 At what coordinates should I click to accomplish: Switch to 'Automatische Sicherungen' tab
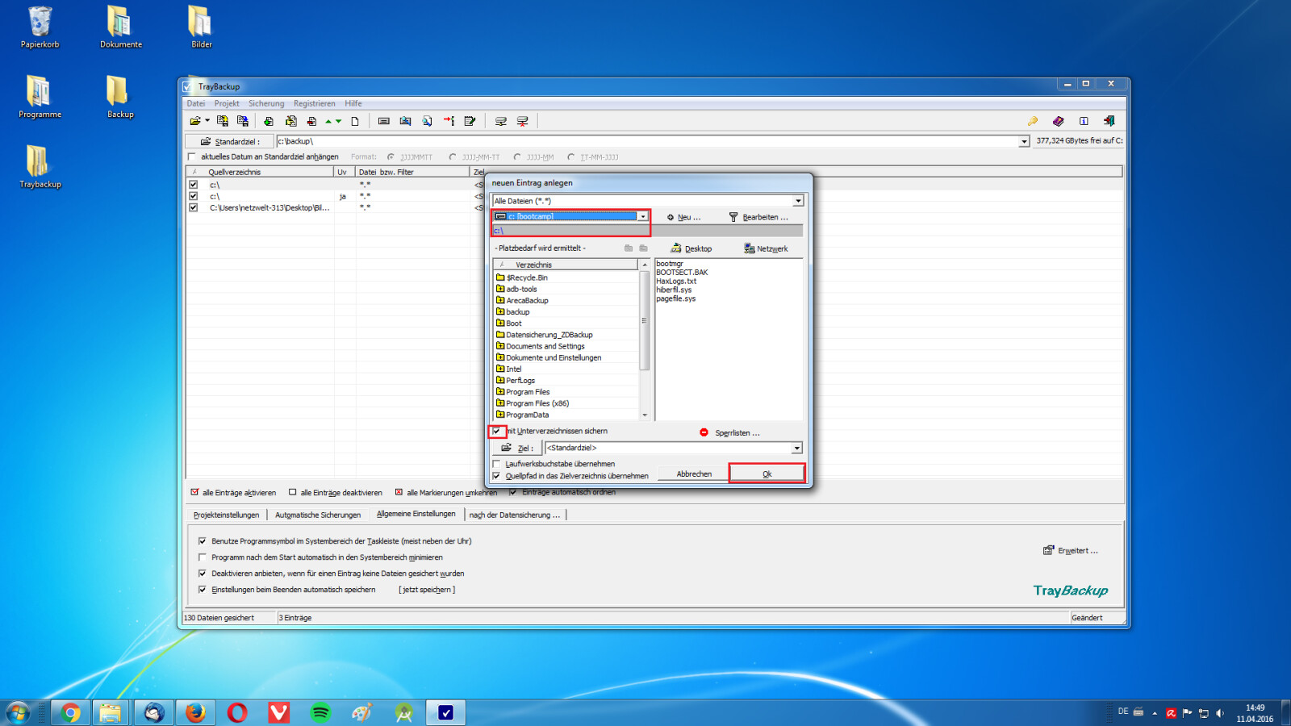point(317,515)
